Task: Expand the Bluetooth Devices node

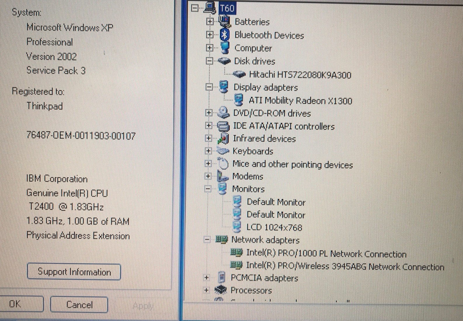Action: click(x=209, y=35)
